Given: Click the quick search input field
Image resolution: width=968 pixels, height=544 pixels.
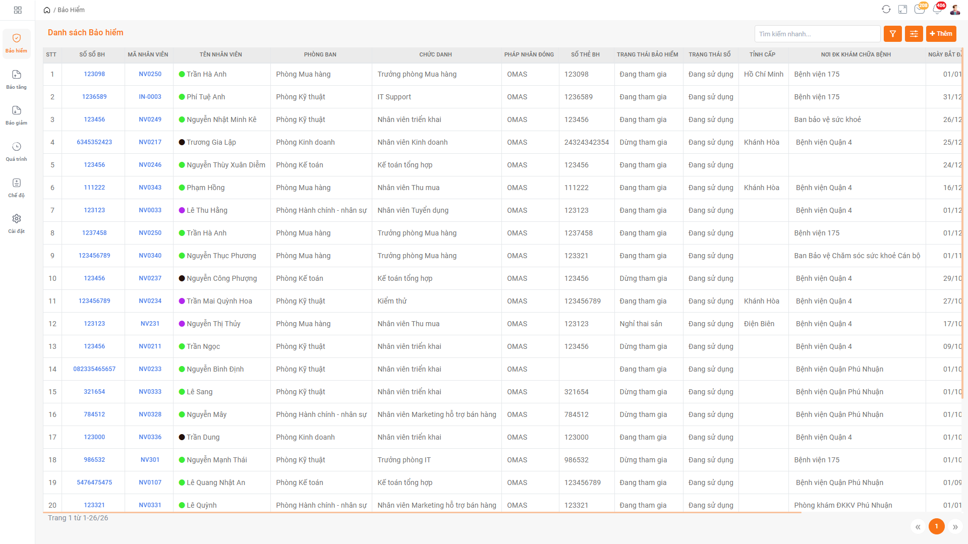Looking at the screenshot, I should tap(817, 34).
